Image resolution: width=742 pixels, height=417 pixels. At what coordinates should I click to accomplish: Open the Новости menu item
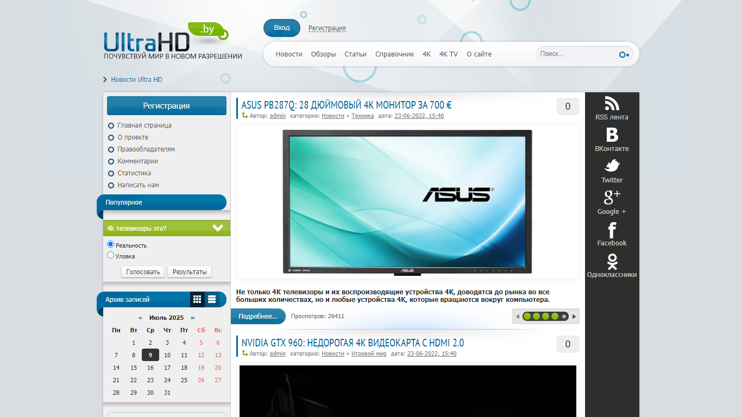coord(289,54)
